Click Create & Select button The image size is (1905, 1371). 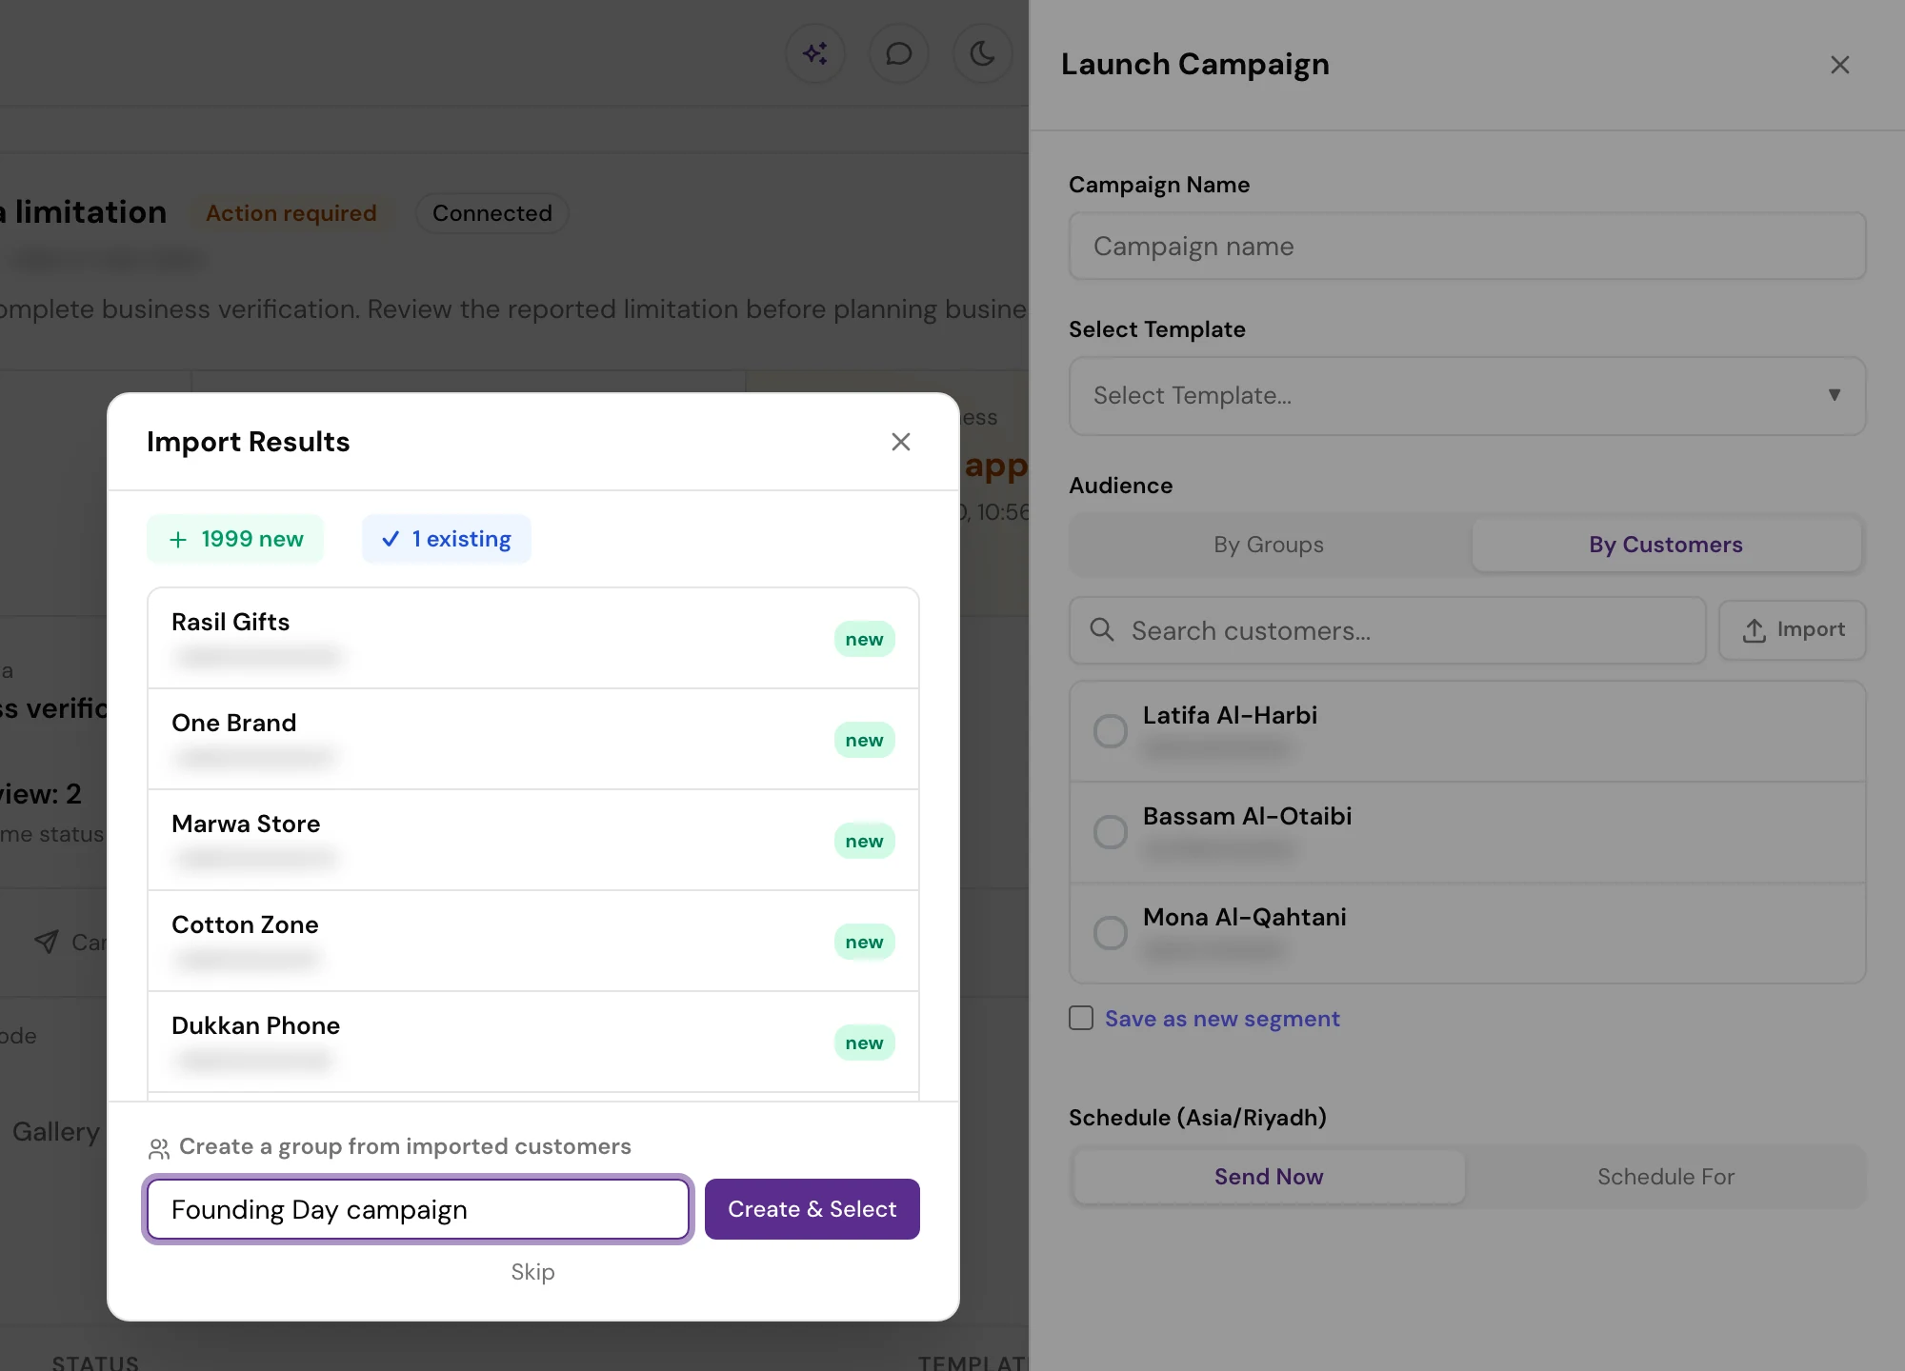pos(812,1209)
